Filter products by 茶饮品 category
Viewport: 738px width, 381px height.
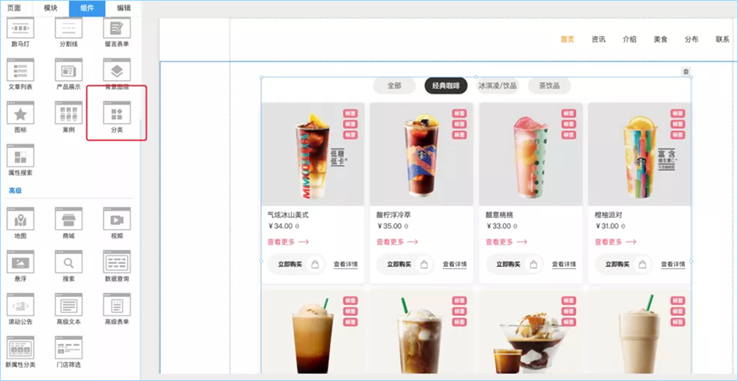[549, 86]
